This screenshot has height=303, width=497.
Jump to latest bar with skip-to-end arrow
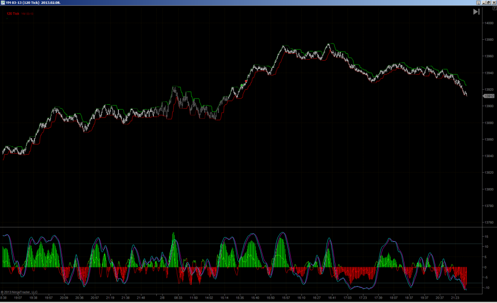pos(476,12)
